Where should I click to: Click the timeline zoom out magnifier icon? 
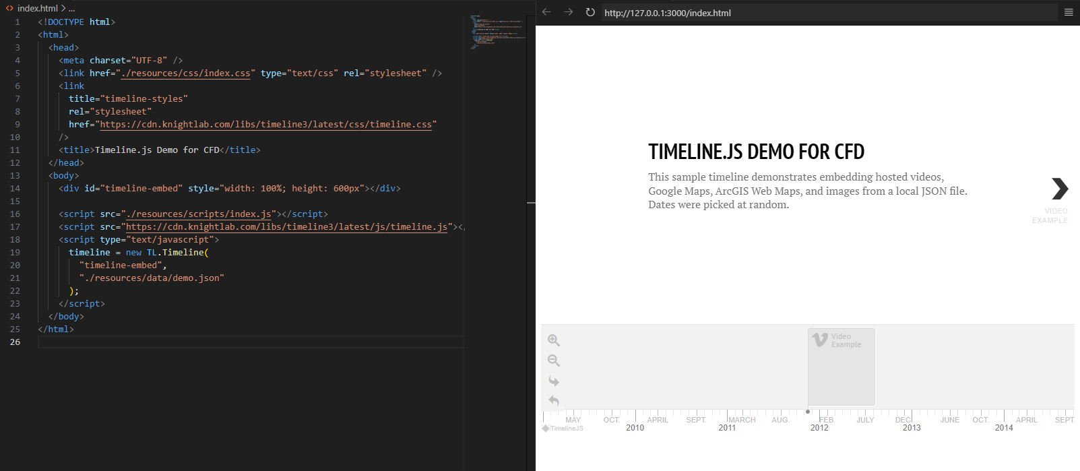tap(554, 360)
